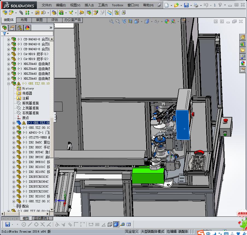Click the Print icon in toolbar
247x235 pixels.
(x=196, y=5)
